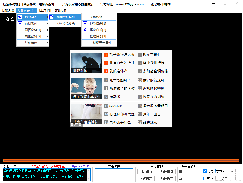Expand the 其他修改 submenu
243x183 pixels.
pos(33,43)
